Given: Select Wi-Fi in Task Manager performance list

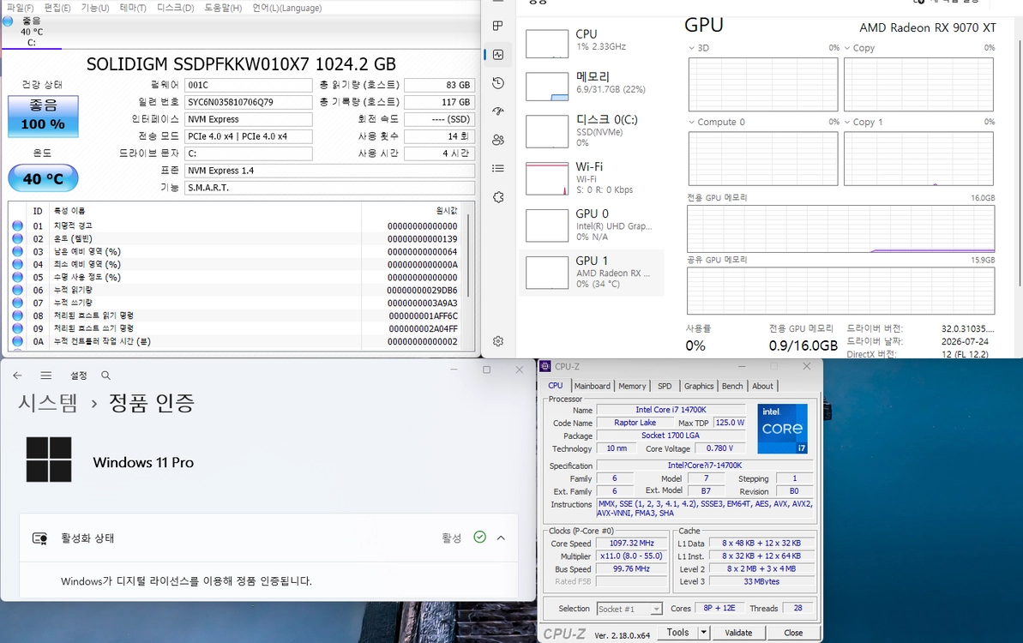Looking at the screenshot, I should 591,177.
